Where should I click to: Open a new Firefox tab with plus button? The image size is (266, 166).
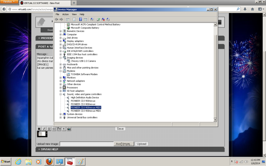[x=74, y=3]
